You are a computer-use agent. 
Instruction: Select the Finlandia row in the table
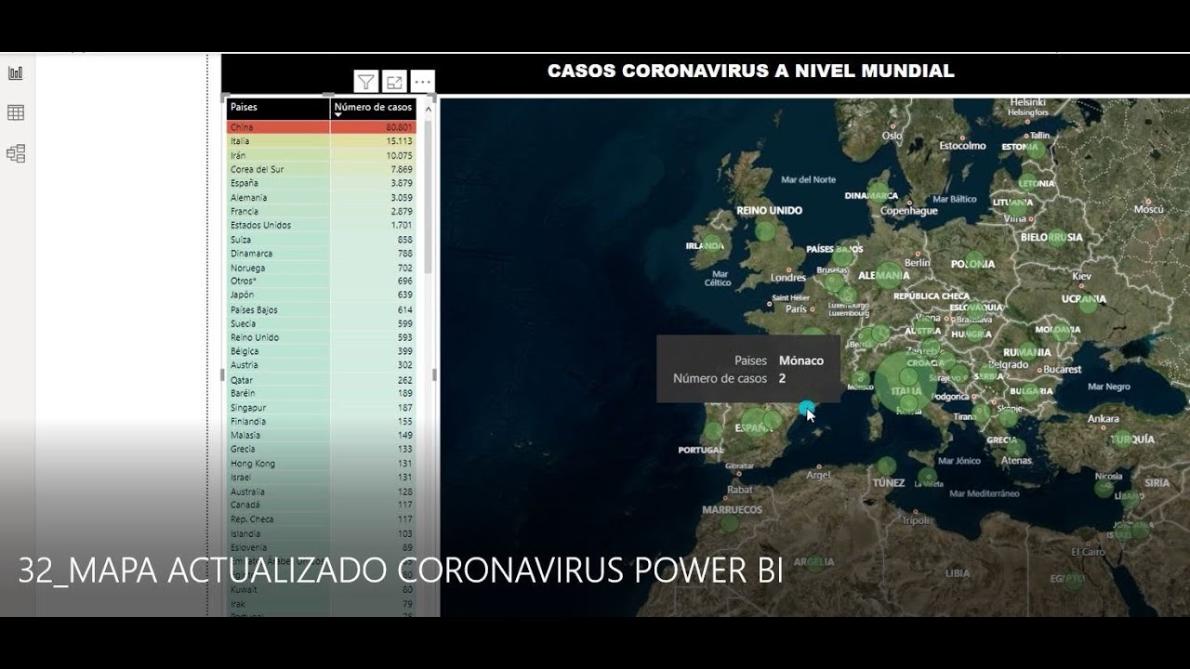(322, 421)
